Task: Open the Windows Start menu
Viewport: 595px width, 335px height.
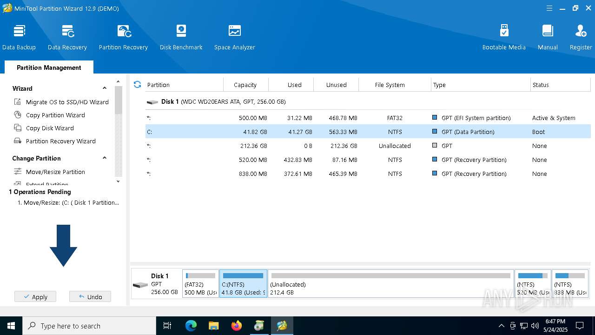Action: [x=11, y=326]
